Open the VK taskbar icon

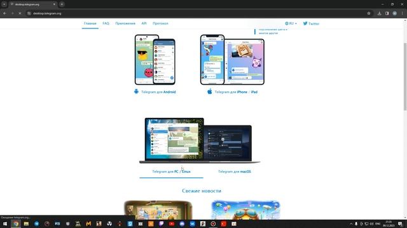point(192,224)
